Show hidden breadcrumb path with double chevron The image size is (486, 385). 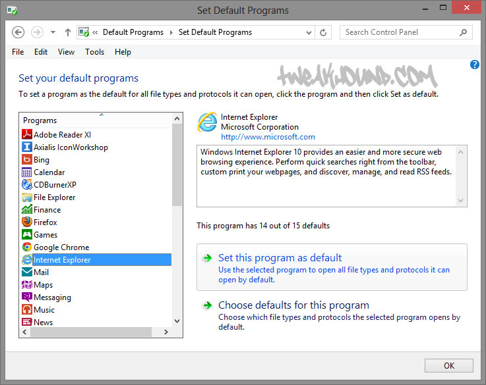click(95, 32)
